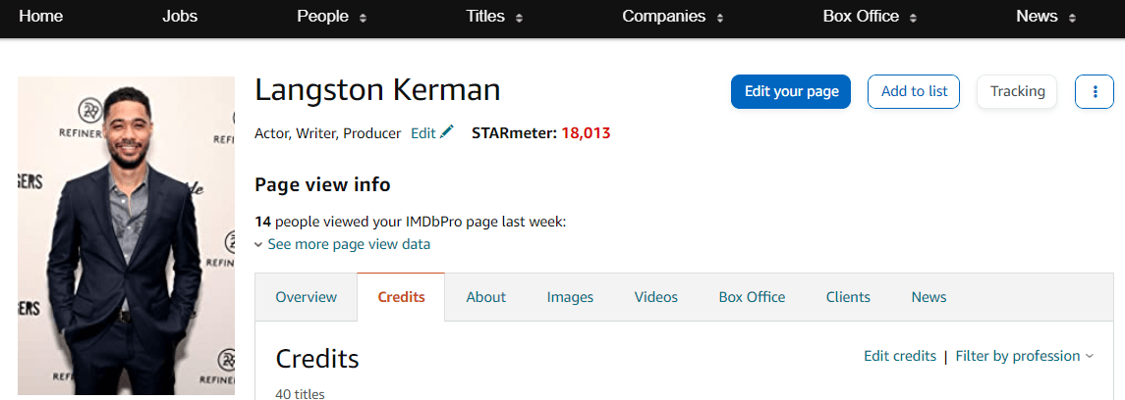
Task: Click the Edit credits link
Action: coord(899,356)
